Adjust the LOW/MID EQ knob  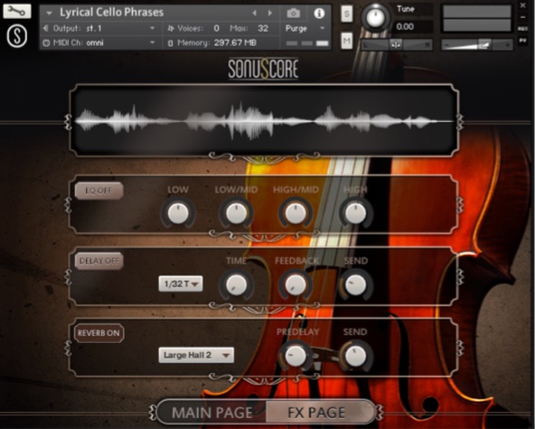[236, 213]
